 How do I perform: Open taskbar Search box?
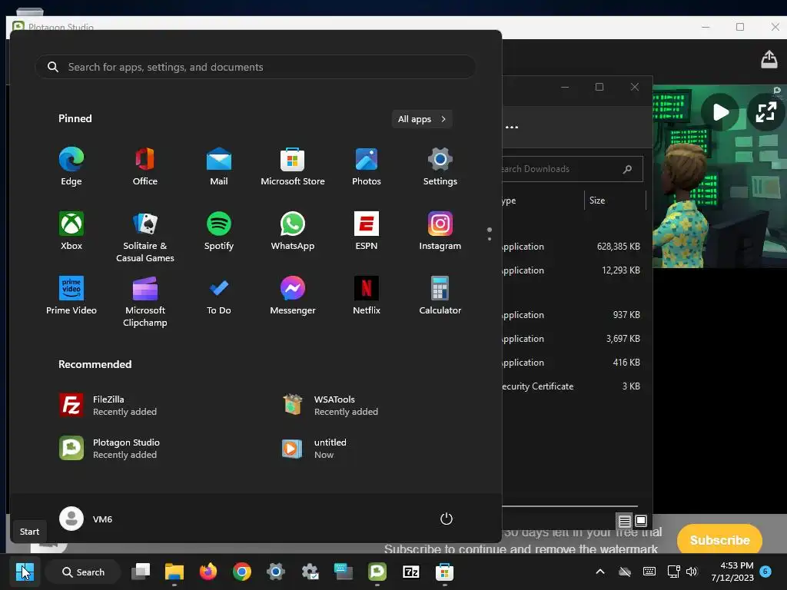point(83,572)
